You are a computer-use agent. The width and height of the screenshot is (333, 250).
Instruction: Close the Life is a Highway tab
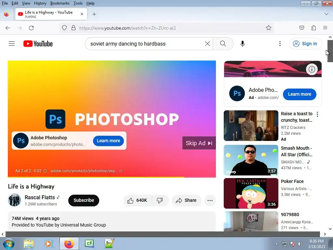(x=82, y=14)
